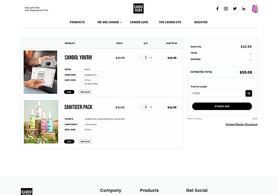Click the Sanitizer Pack product image

tap(41, 122)
